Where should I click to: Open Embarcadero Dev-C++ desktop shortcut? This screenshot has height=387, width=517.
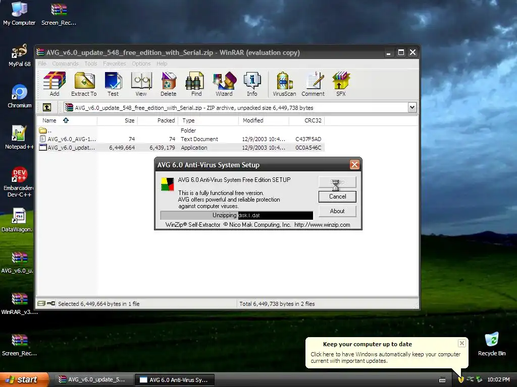19,182
